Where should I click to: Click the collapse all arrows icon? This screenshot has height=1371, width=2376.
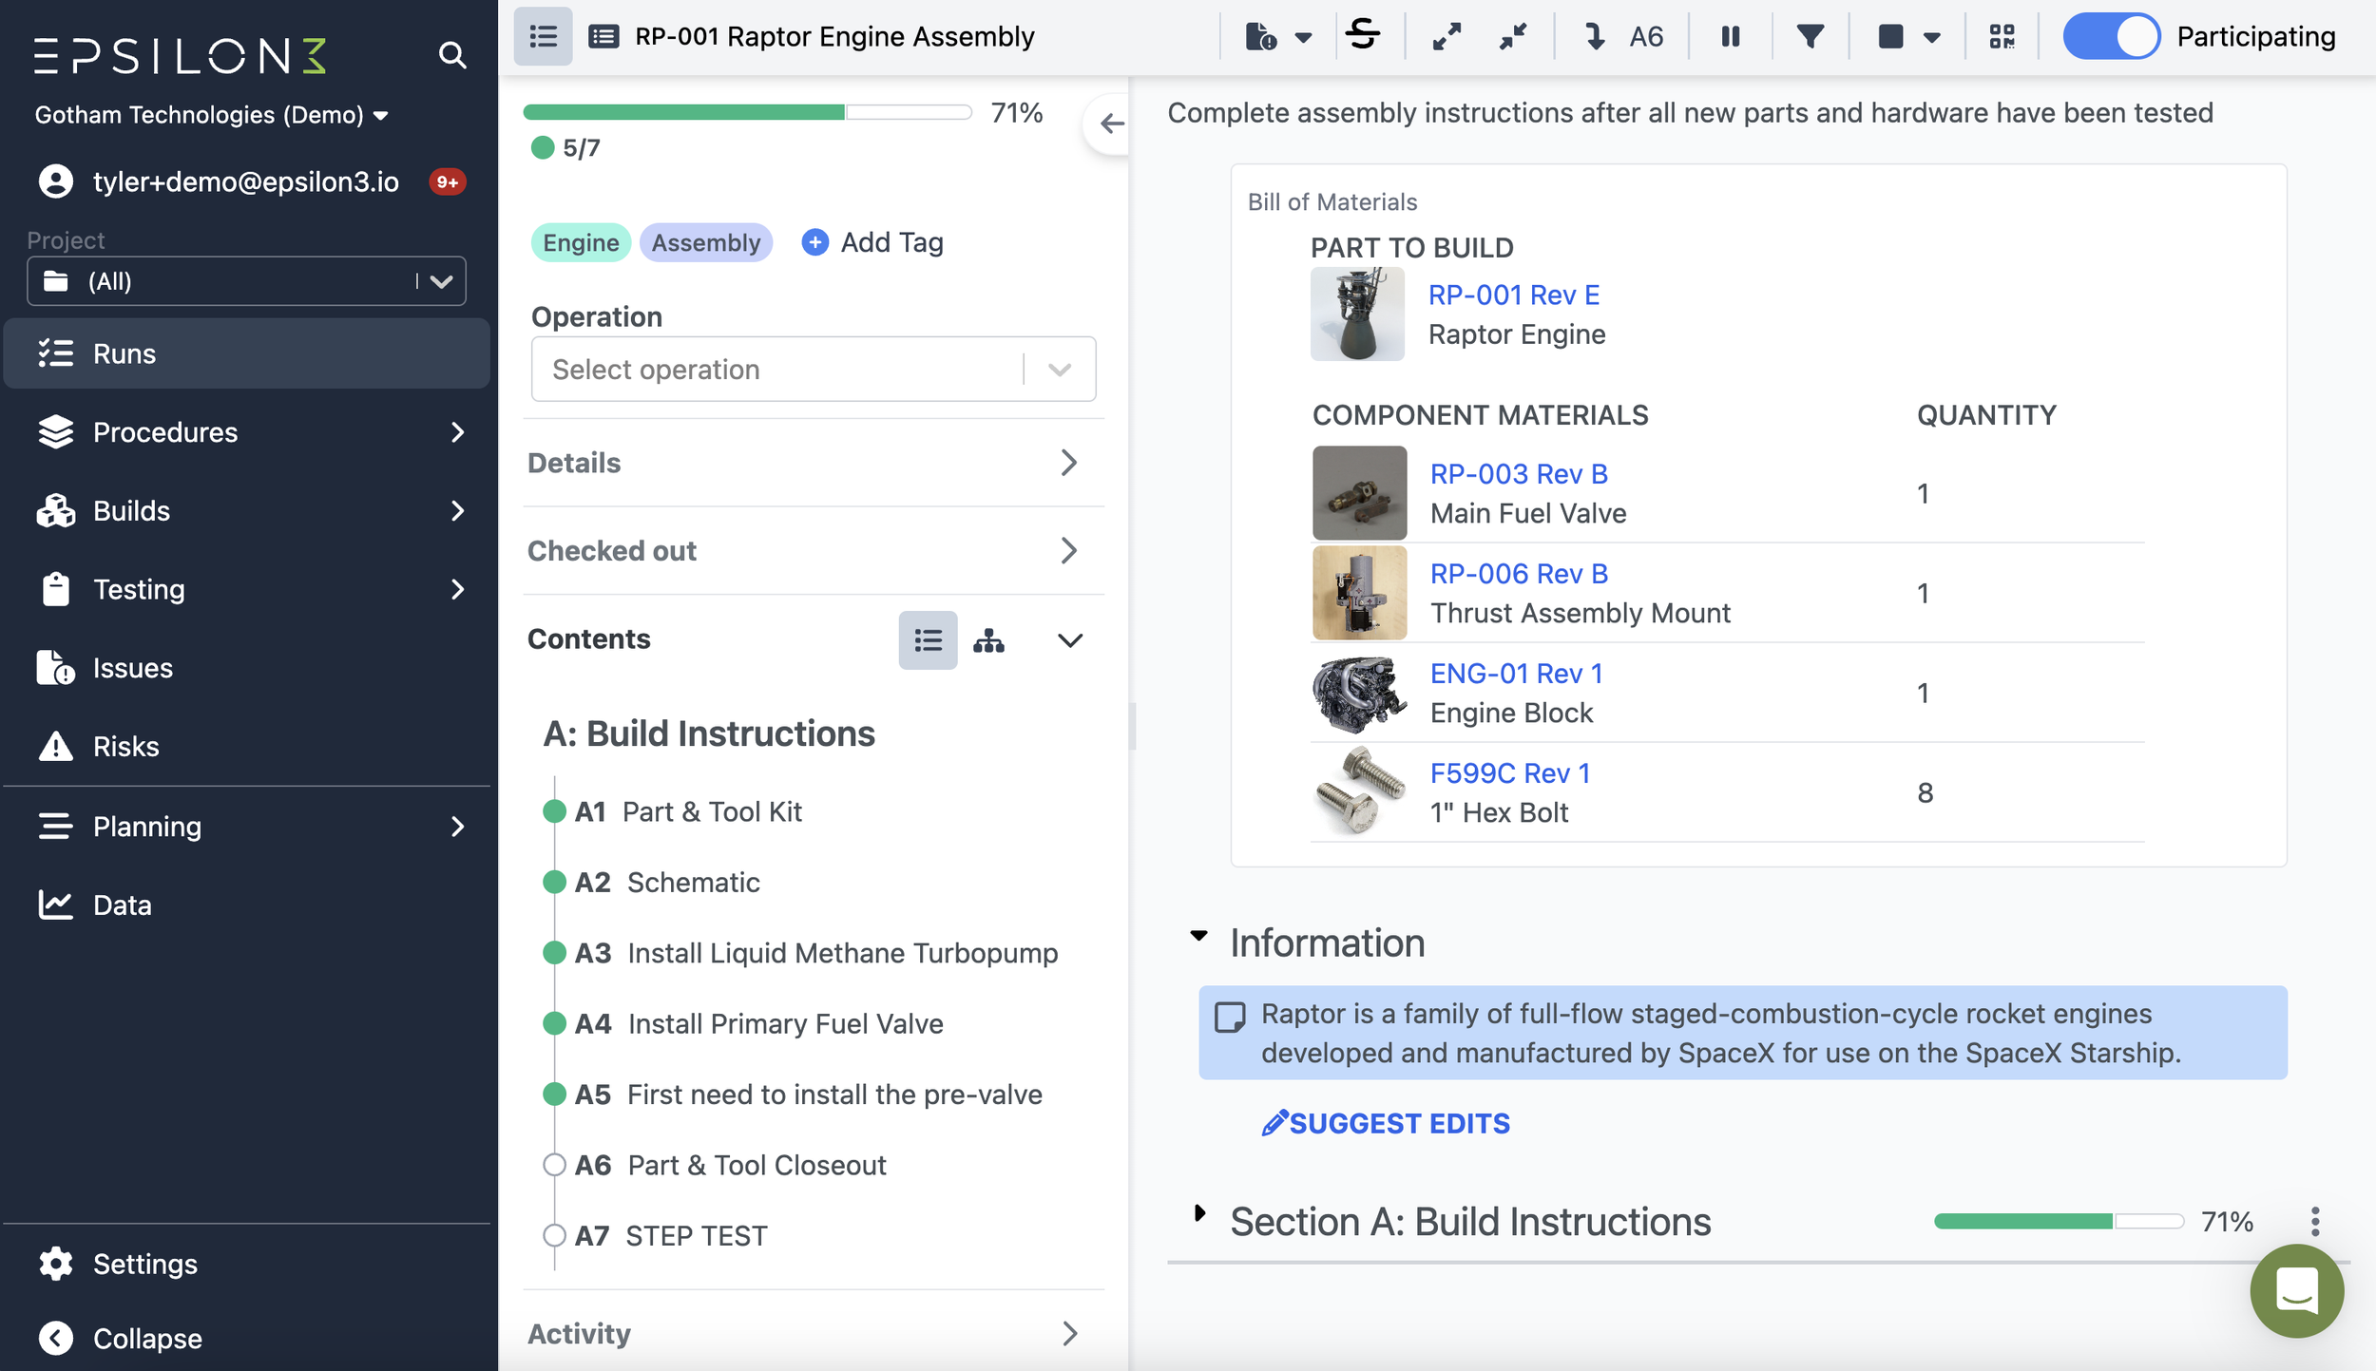pyautogui.click(x=1513, y=37)
